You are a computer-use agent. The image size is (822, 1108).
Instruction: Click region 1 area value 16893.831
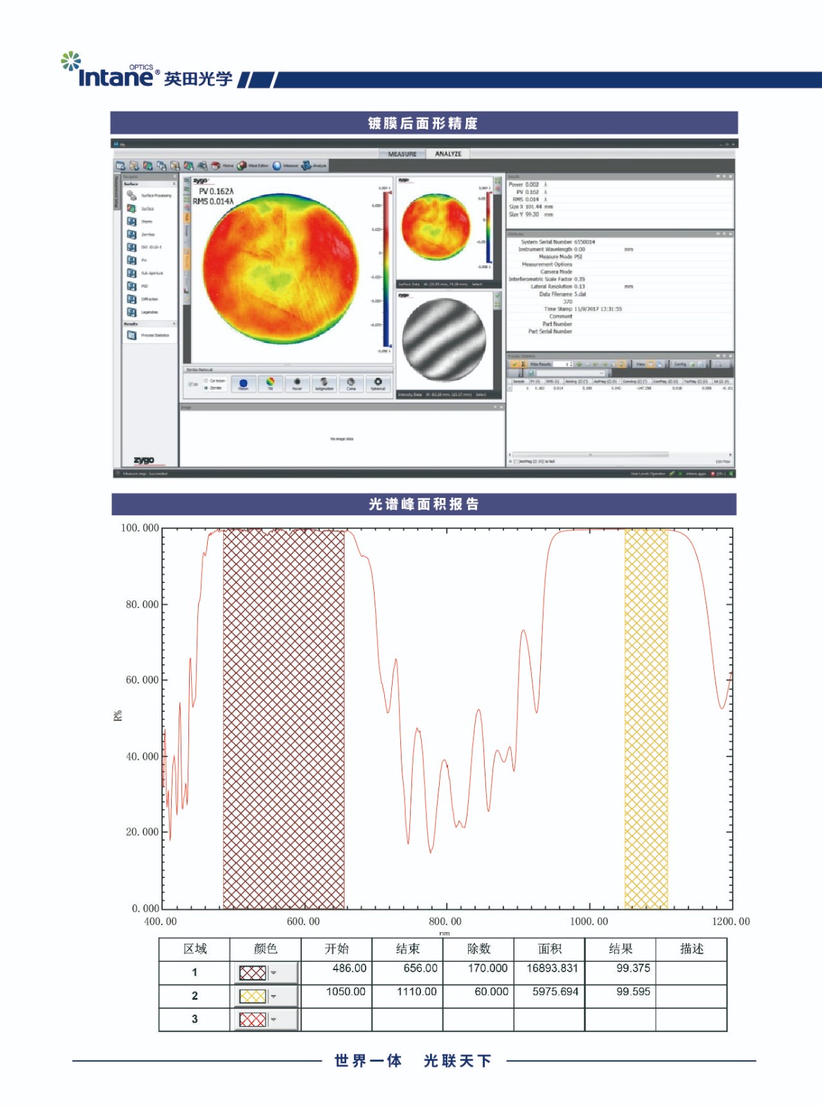tap(552, 968)
